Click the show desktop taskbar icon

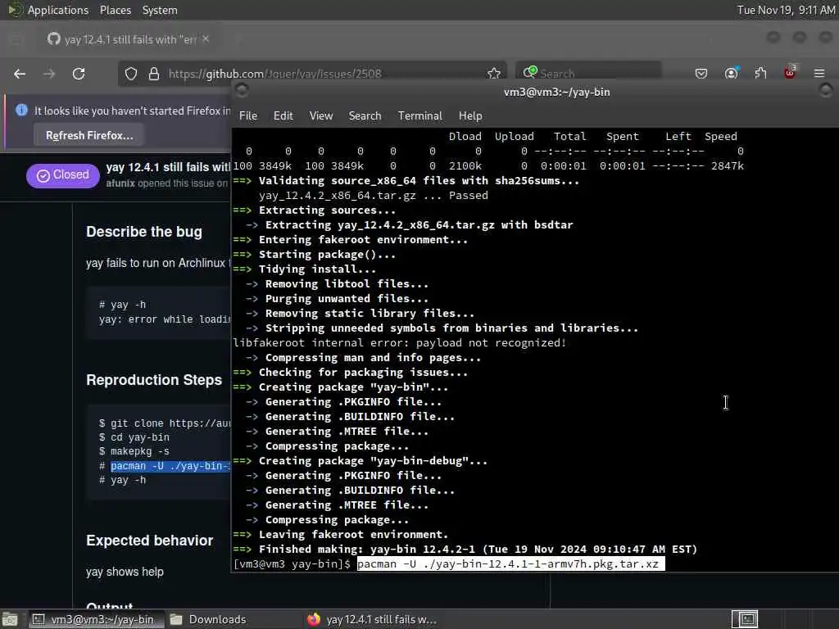click(10, 619)
